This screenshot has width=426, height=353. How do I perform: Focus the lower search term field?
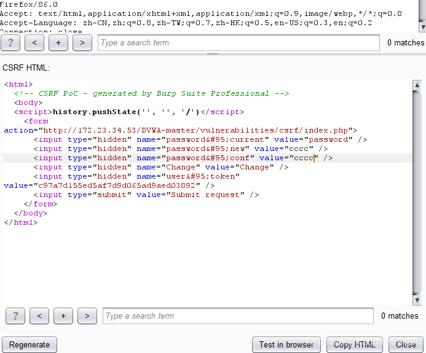[238, 316]
